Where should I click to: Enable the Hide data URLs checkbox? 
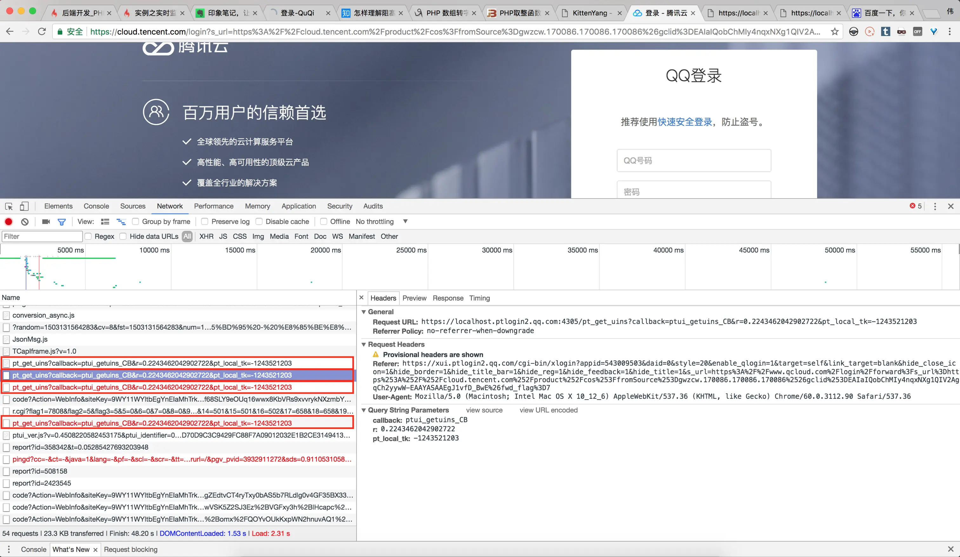click(x=123, y=236)
